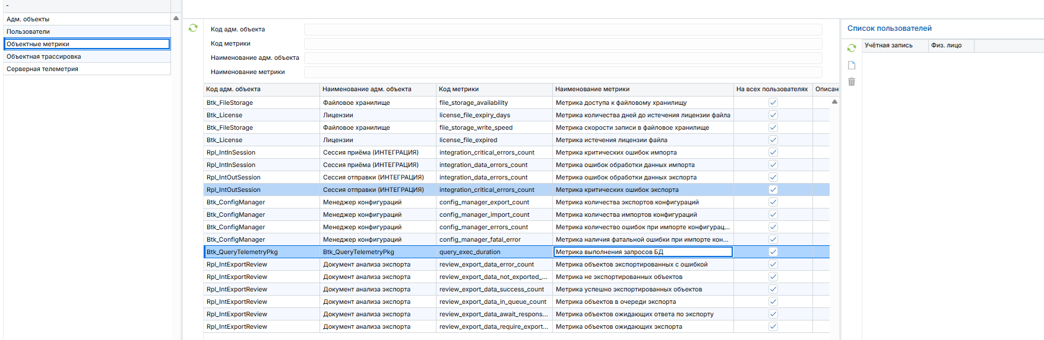The height and width of the screenshot is (340, 1044).
Task: Click the new document icon in user list
Action: pos(852,65)
